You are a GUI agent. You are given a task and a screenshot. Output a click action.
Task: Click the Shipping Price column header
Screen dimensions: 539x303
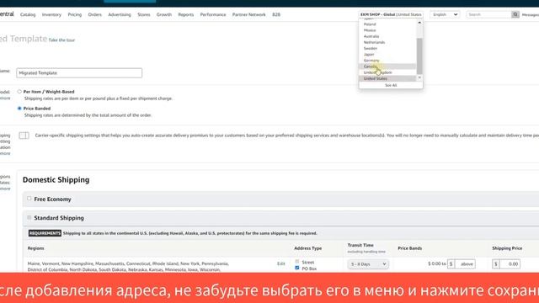click(x=507, y=248)
